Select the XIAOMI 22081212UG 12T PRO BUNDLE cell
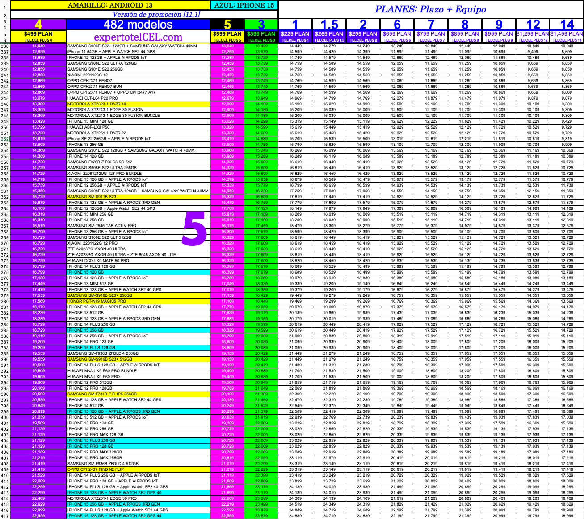The width and height of the screenshot is (584, 519). tap(138, 174)
